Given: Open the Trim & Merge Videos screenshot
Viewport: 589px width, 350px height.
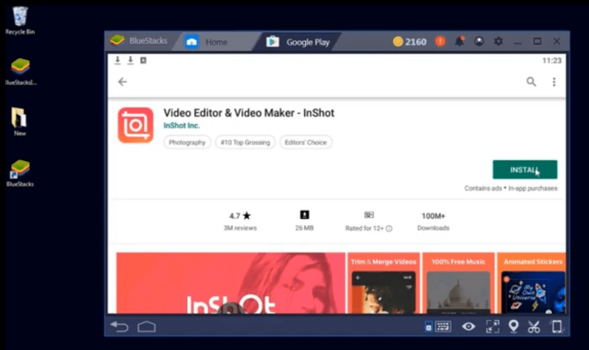Looking at the screenshot, I should pos(383,283).
